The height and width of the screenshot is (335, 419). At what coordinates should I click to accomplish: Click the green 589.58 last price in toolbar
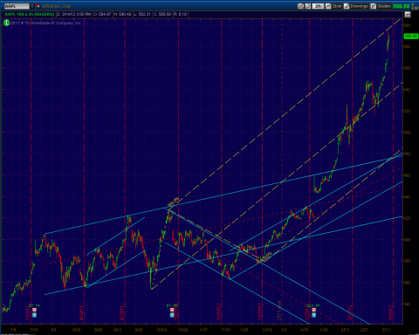[x=402, y=6]
